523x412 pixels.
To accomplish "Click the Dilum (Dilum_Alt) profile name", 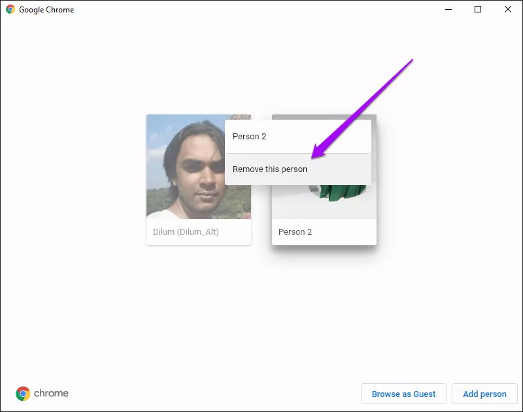I will pyautogui.click(x=186, y=232).
